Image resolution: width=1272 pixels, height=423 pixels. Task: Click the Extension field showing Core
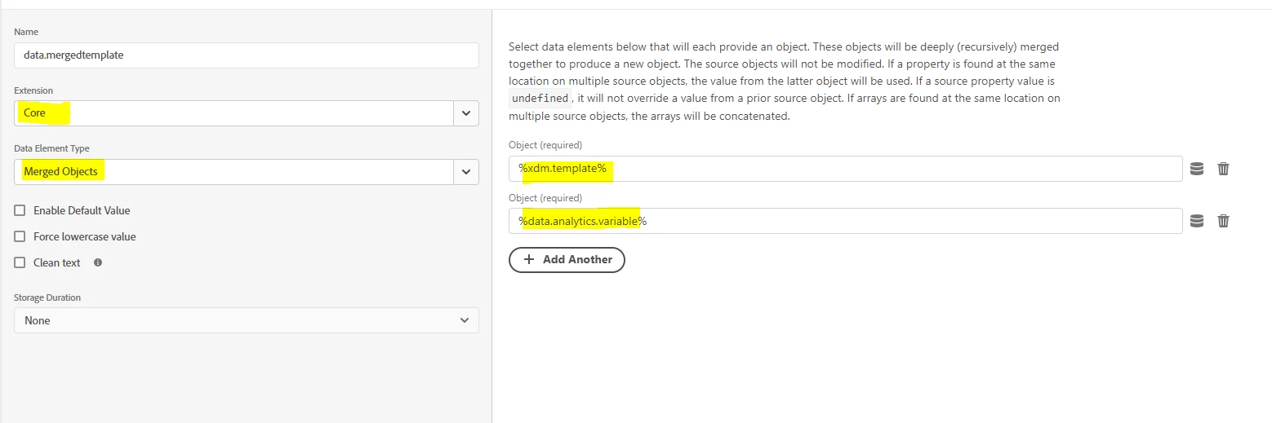tap(233, 113)
